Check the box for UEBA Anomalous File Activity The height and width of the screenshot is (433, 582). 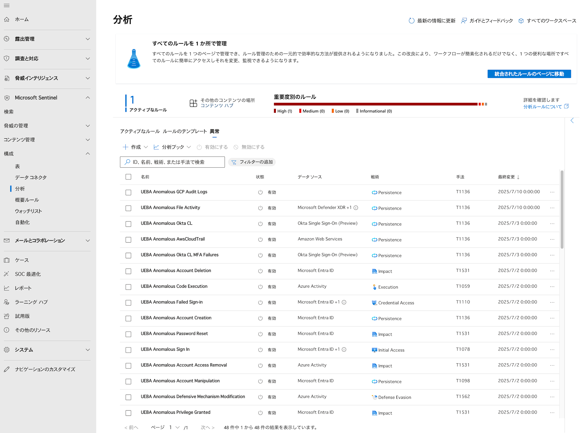[x=128, y=208]
